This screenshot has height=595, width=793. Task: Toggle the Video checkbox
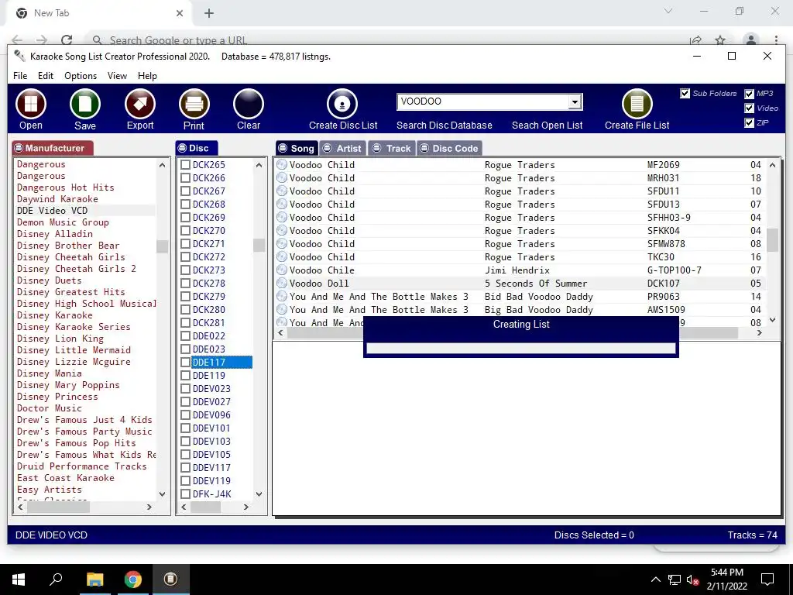tap(749, 108)
